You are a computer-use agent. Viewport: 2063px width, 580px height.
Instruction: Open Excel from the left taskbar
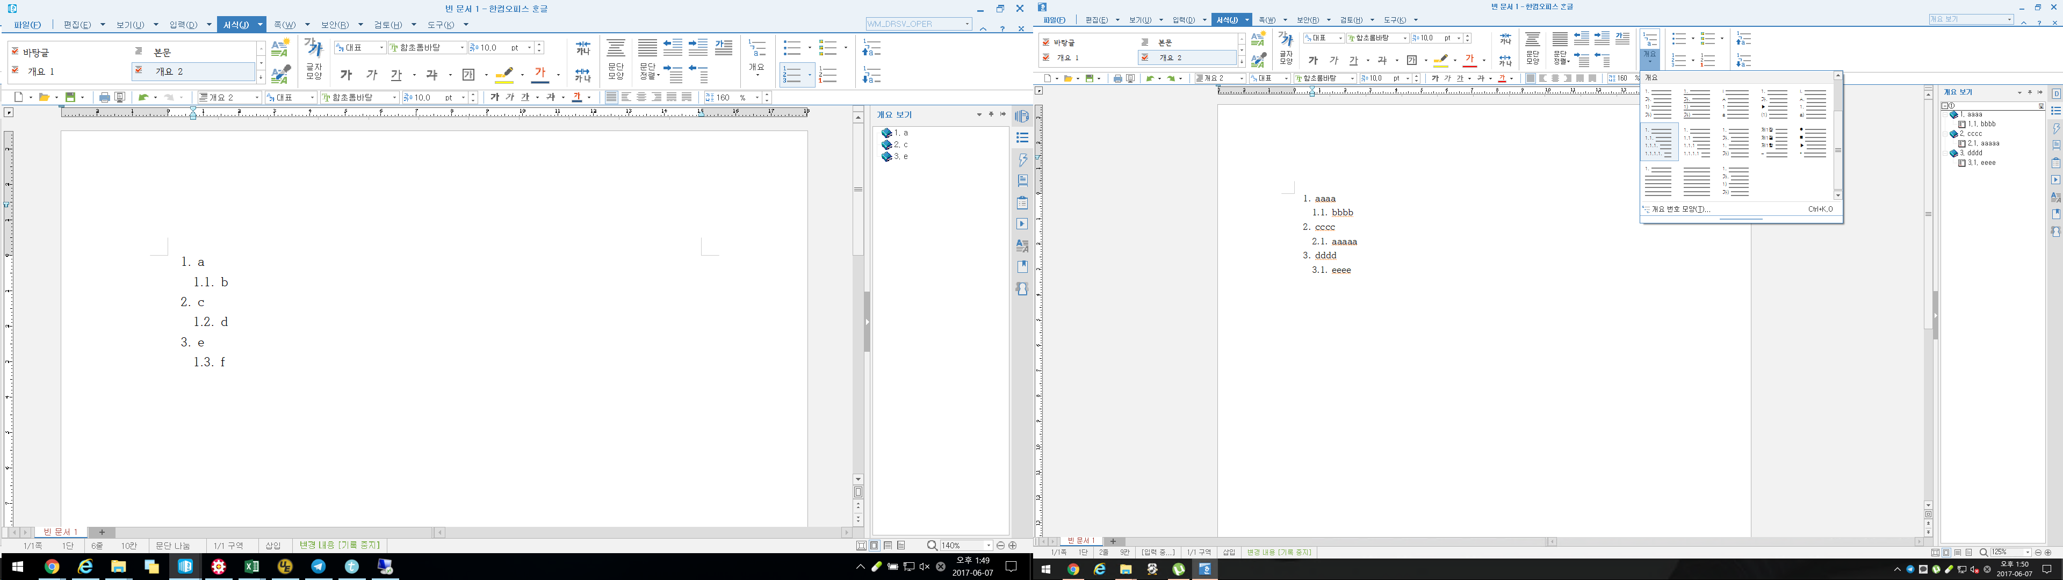click(x=251, y=567)
